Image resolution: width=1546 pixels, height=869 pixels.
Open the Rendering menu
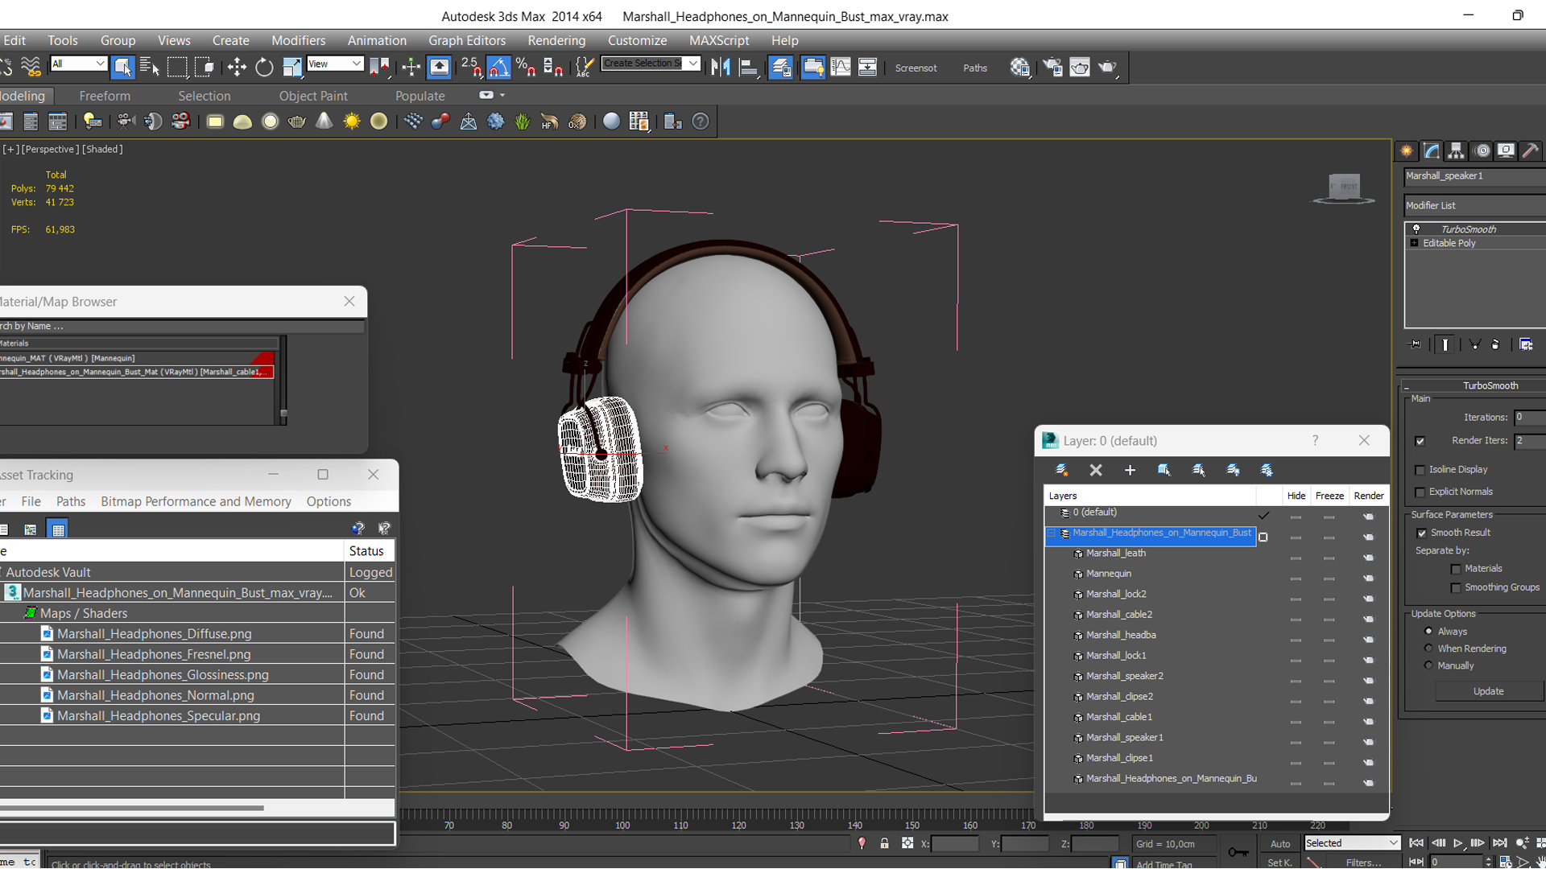pos(556,40)
